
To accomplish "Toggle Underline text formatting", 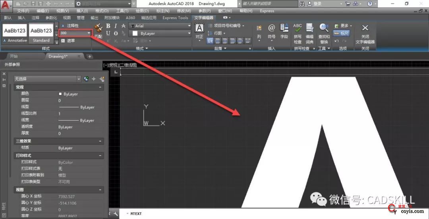I will (108, 33).
